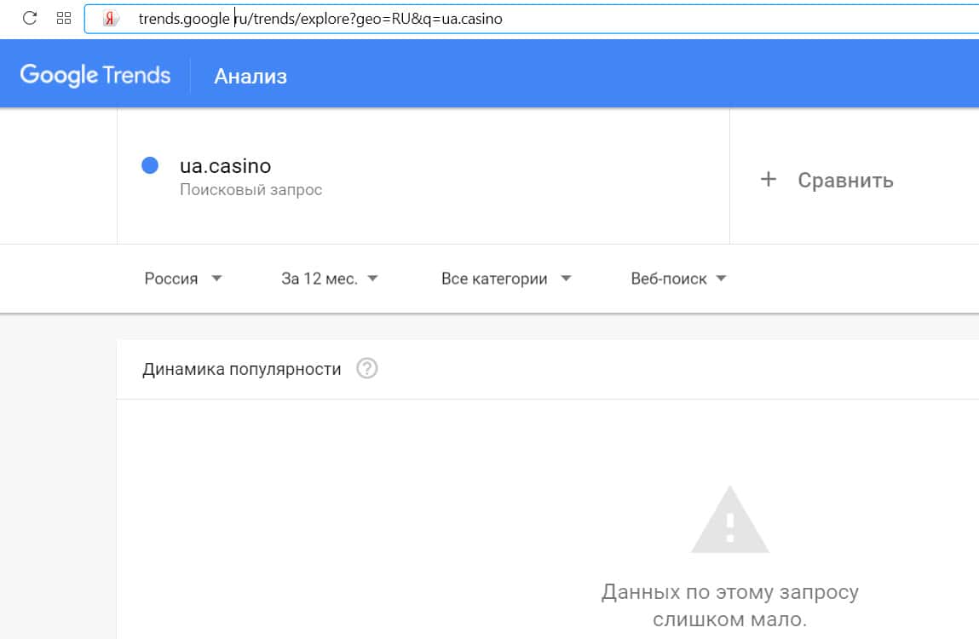Click the blue dot next to ua.casino
The height and width of the screenshot is (639, 979).
(150, 166)
